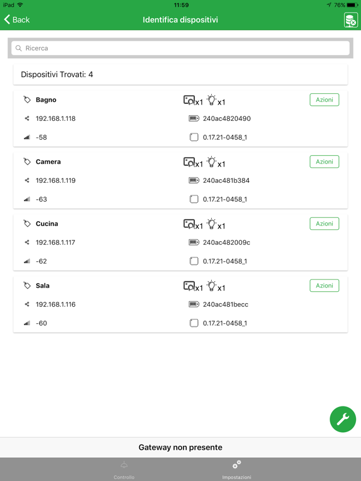Tap the light bulb icon for Bagno
The width and height of the screenshot is (361, 481).
pos(211,100)
